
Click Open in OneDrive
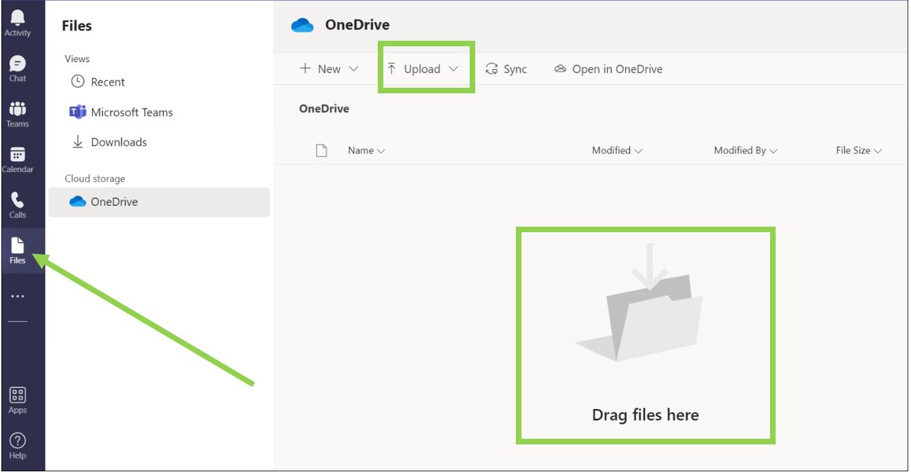tap(608, 68)
